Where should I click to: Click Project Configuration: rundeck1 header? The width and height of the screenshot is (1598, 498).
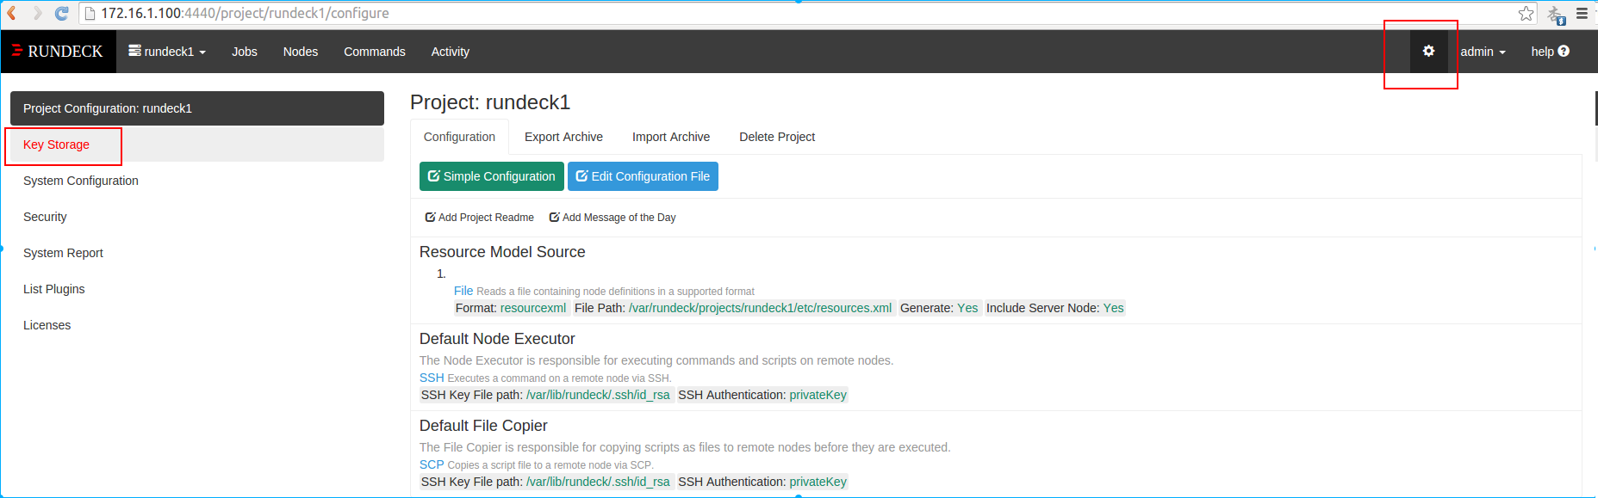click(x=197, y=108)
